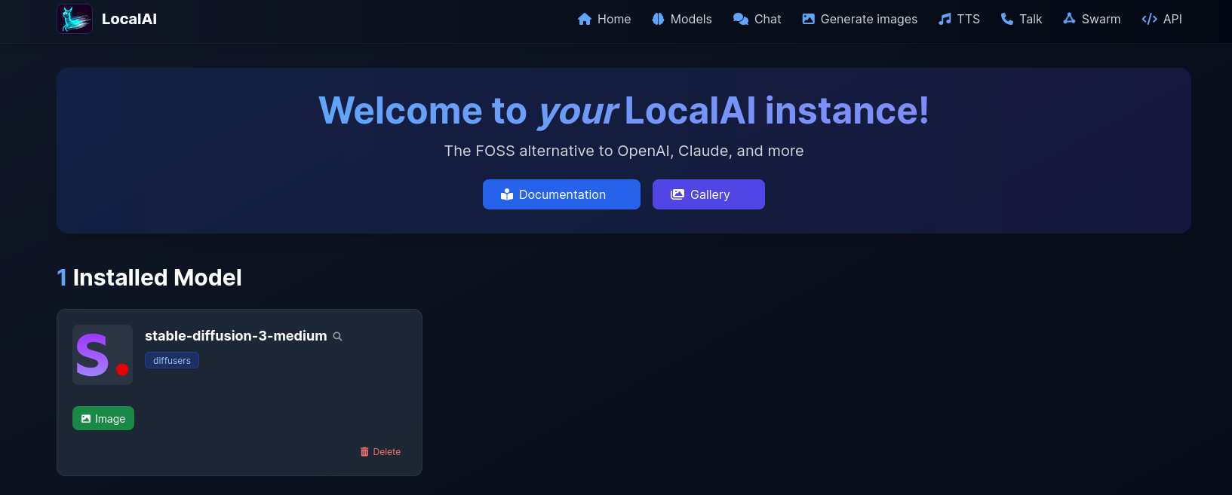Click the FOSS alternative subtitle text
Image resolution: width=1232 pixels, height=495 pixels.
[x=624, y=151]
